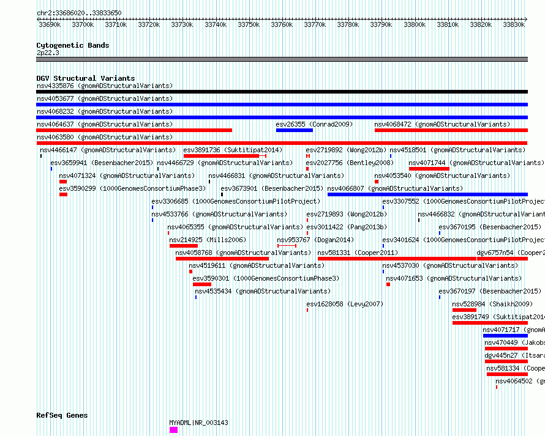Select the magenta MYADML gene box

(173, 430)
